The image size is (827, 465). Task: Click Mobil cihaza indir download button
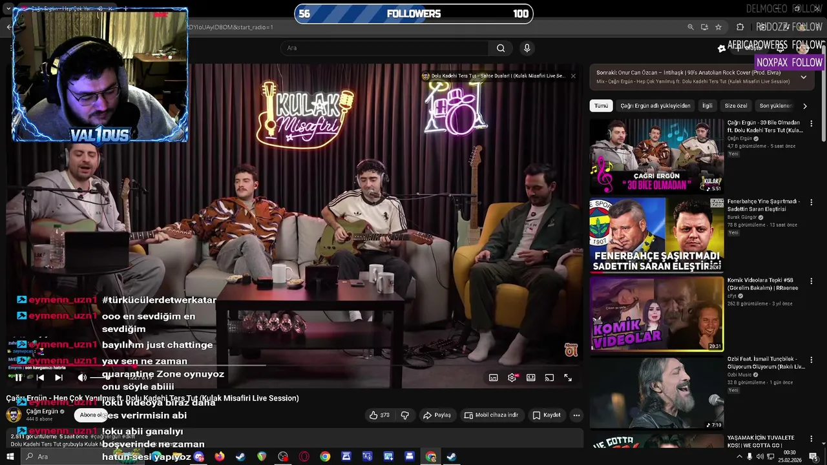point(491,415)
